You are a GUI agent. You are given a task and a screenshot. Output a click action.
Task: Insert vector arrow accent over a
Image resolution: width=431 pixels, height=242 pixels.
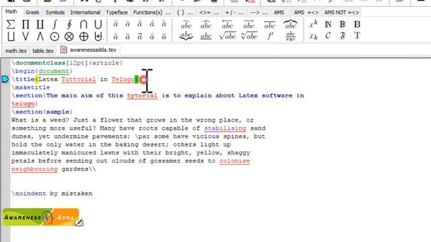tap(139, 36)
